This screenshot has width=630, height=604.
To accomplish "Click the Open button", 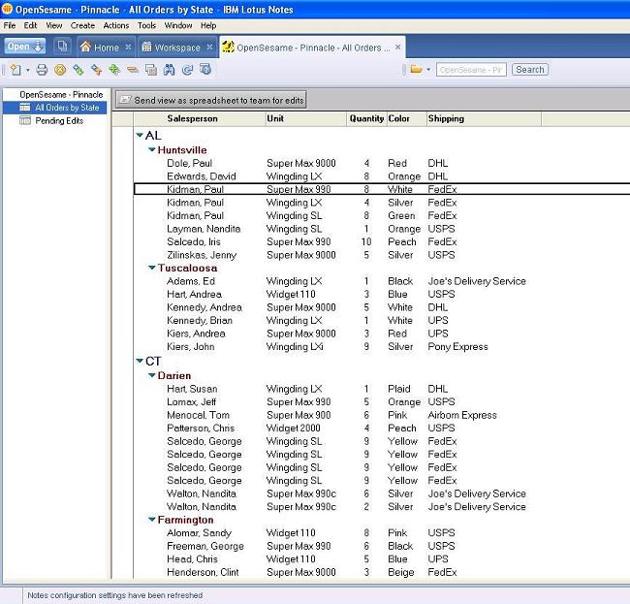I will pyautogui.click(x=24, y=47).
